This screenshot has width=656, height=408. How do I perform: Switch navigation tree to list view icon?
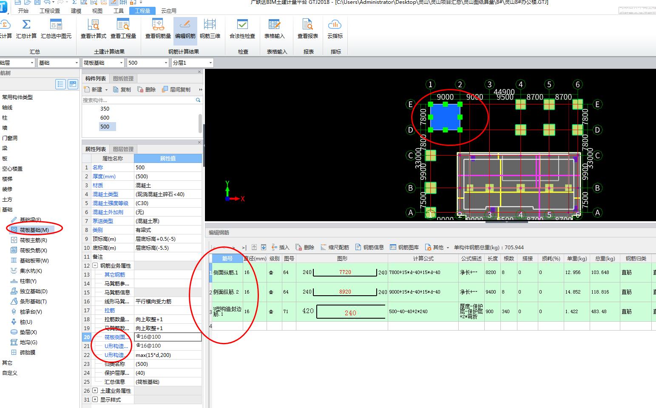pyautogui.click(x=60, y=84)
